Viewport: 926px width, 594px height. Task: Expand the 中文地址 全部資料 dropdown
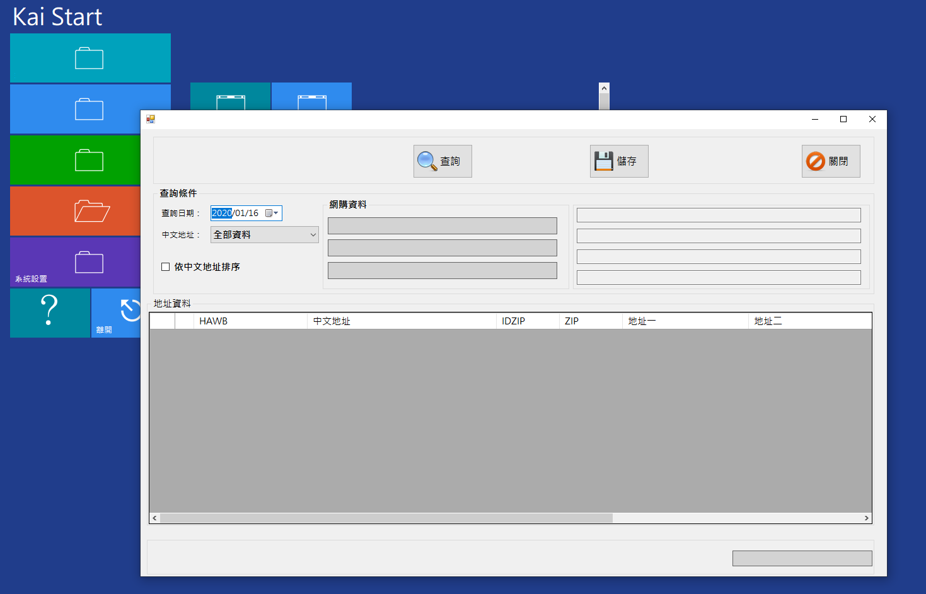coord(313,235)
